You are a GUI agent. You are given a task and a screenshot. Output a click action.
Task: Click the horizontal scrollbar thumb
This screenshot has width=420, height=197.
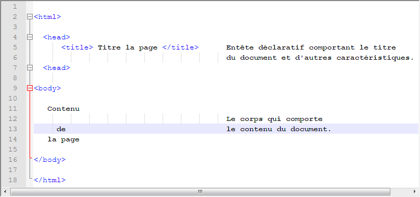200,191
